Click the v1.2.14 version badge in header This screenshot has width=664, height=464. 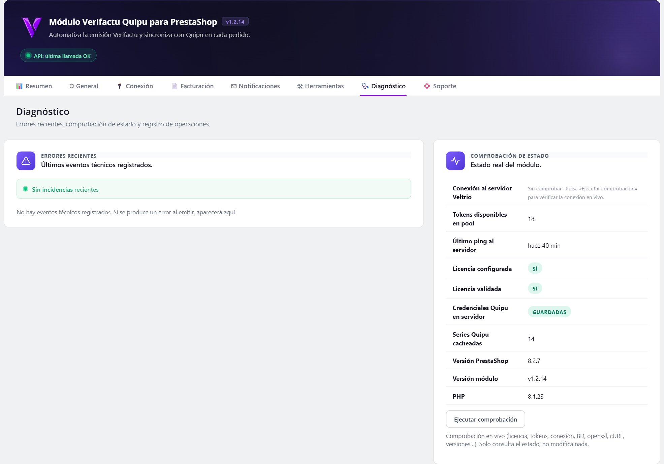tap(235, 22)
